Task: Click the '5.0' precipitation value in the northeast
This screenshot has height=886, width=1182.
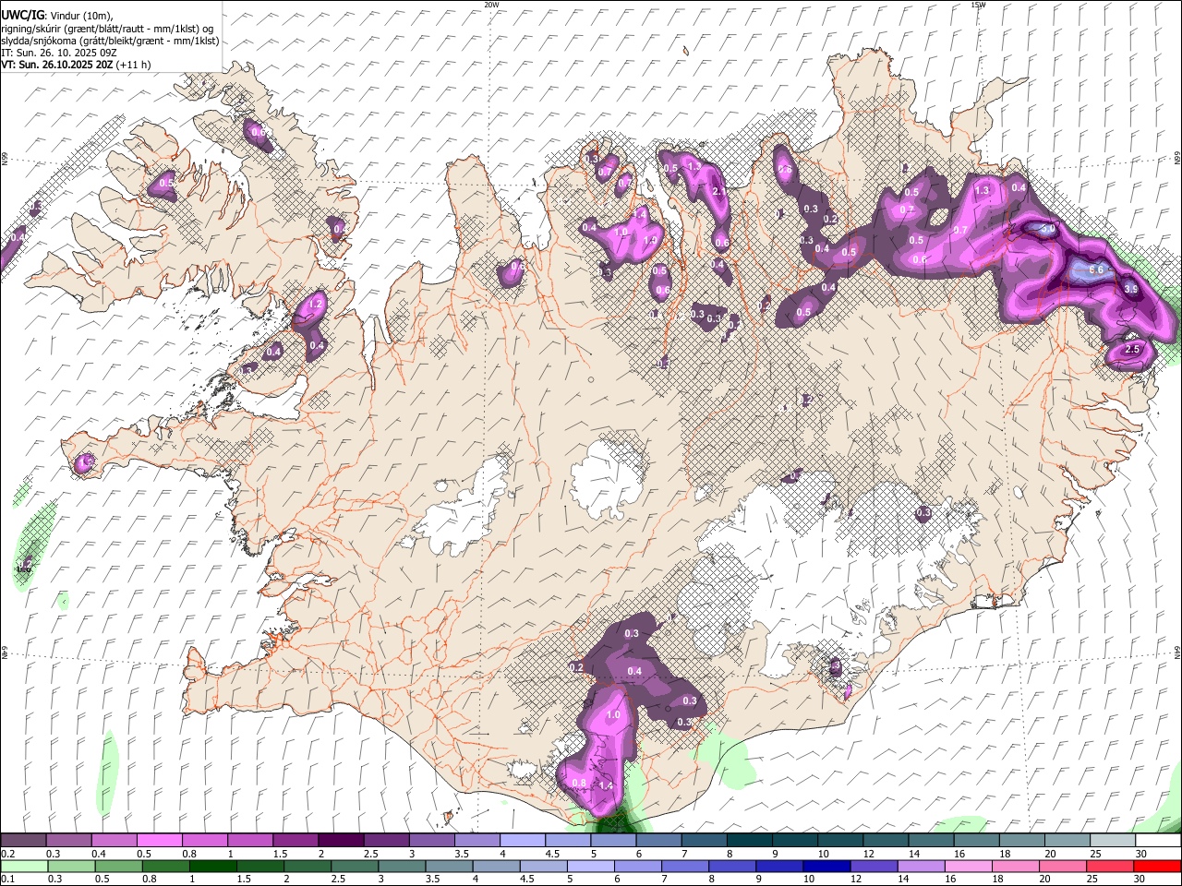Action: click(1046, 228)
